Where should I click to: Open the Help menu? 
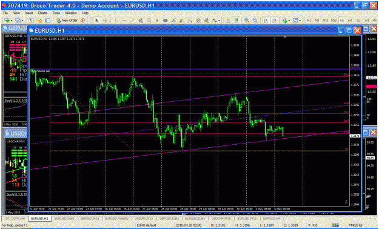[x=85, y=13]
